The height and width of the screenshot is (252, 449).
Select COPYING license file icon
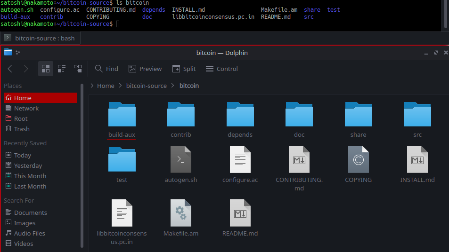pos(358,159)
